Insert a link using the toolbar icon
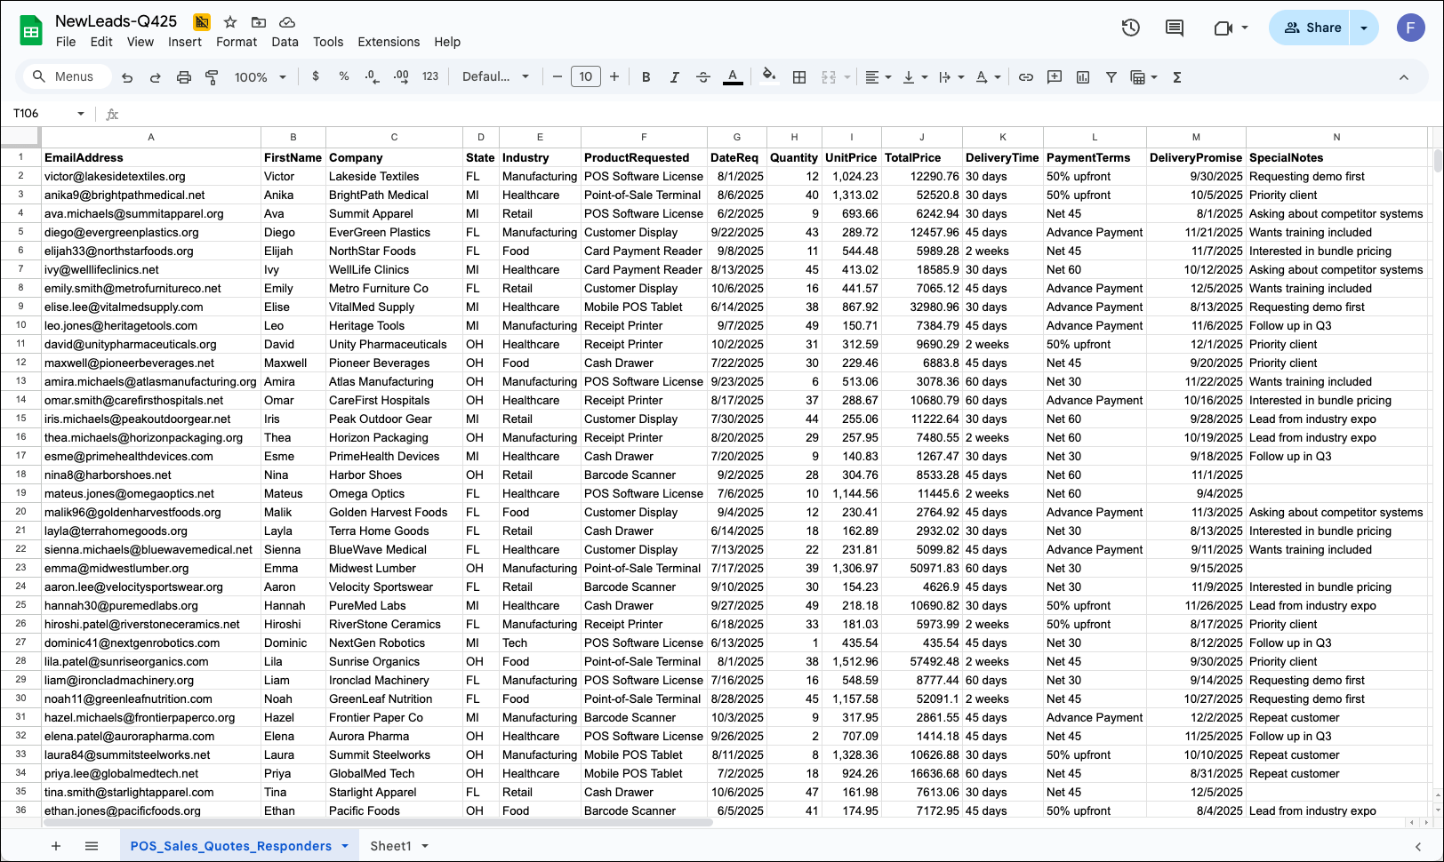 [1026, 77]
